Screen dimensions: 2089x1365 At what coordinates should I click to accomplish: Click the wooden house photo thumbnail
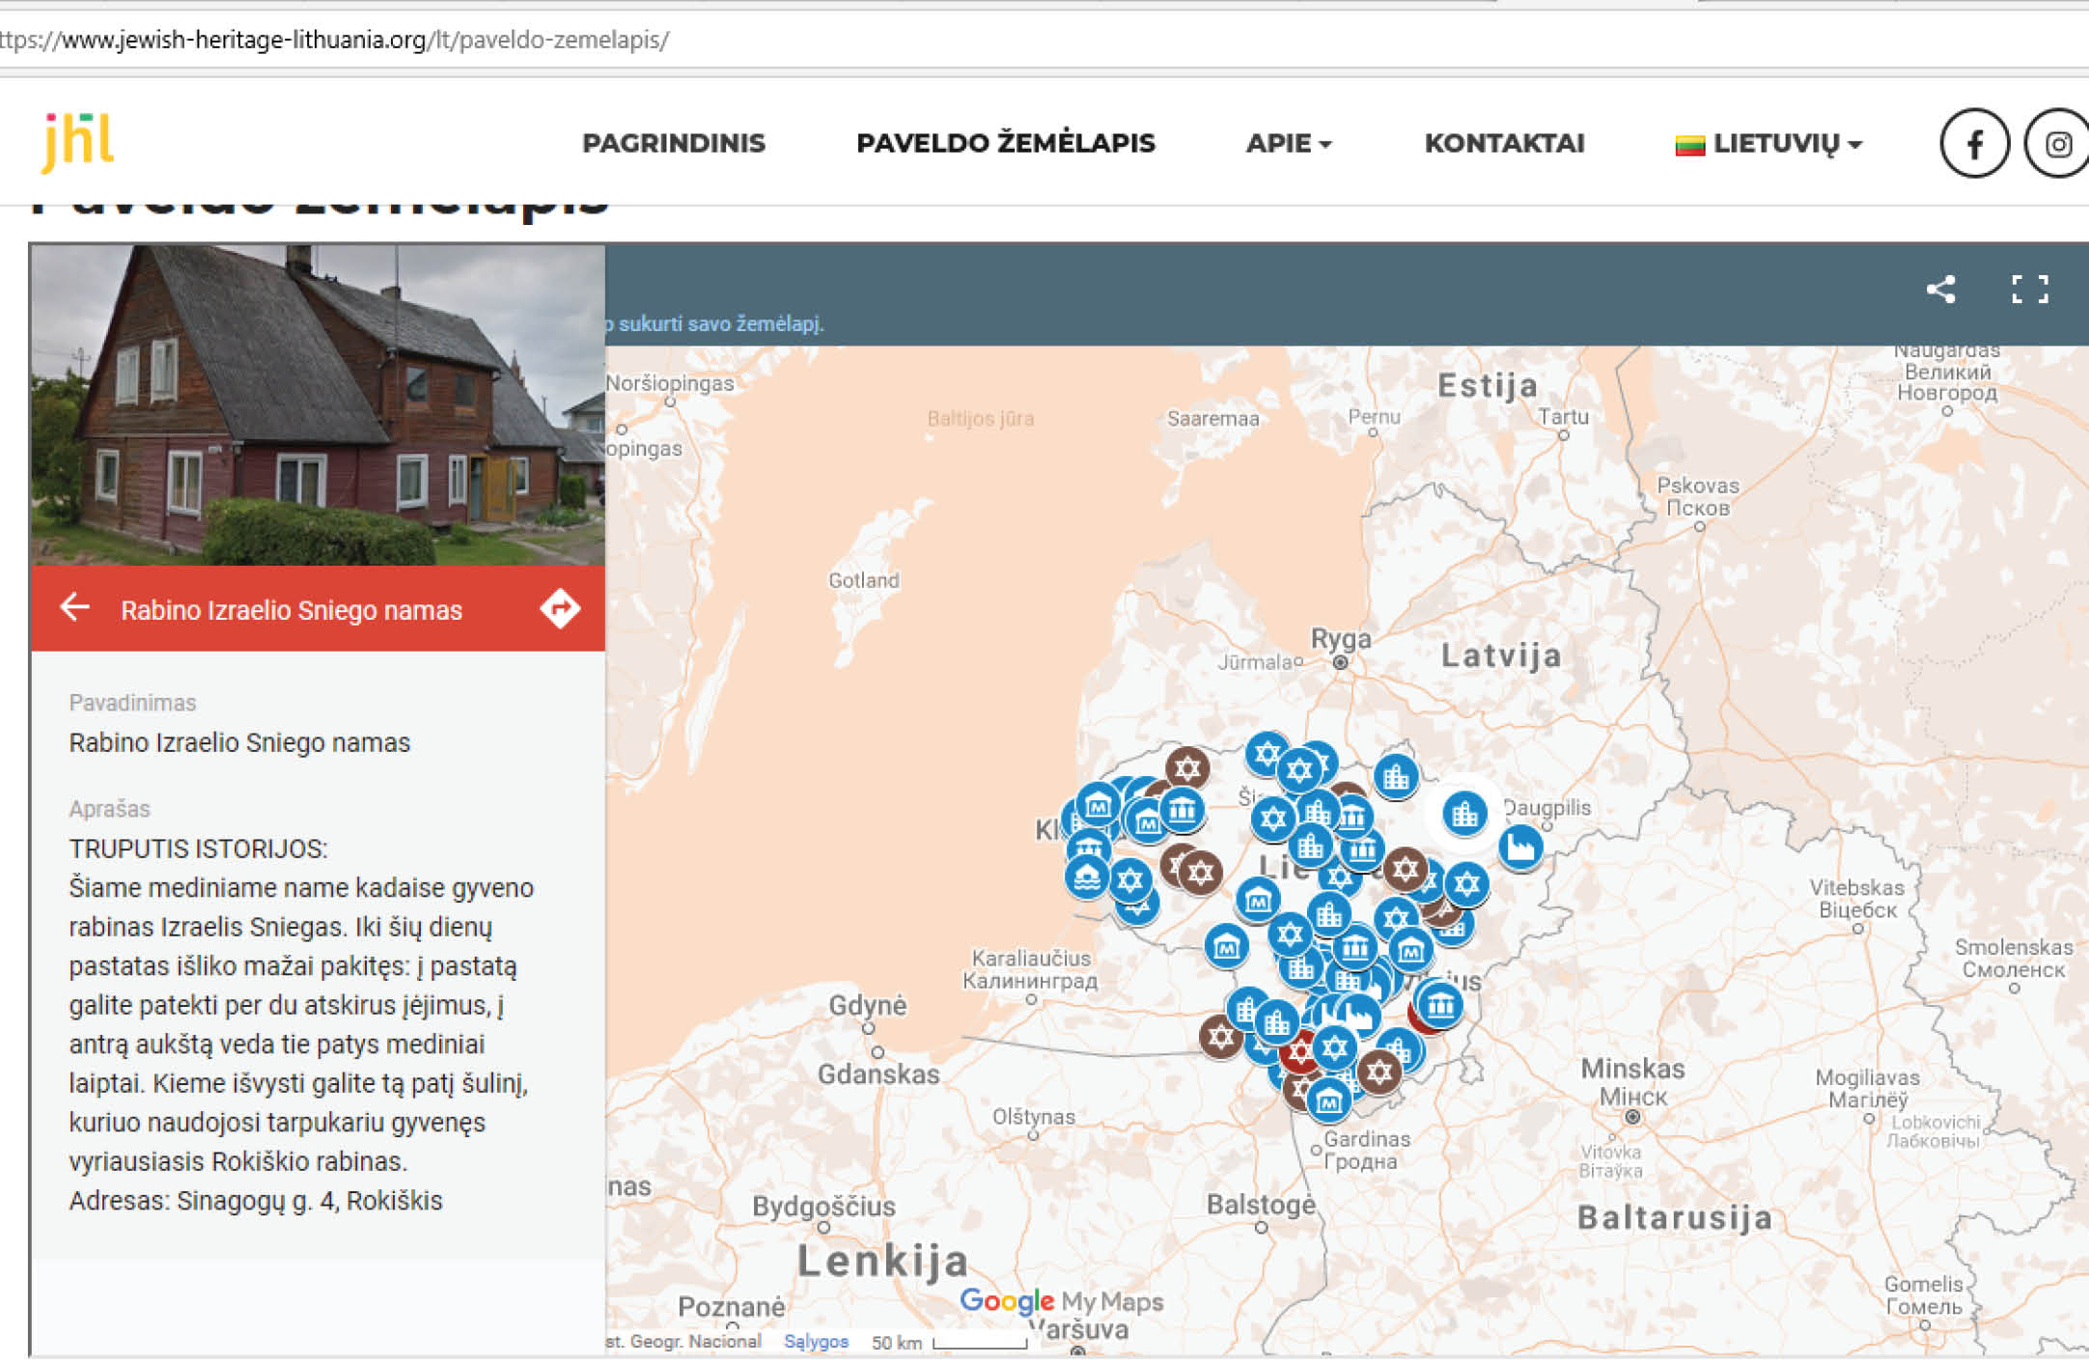coord(318,404)
